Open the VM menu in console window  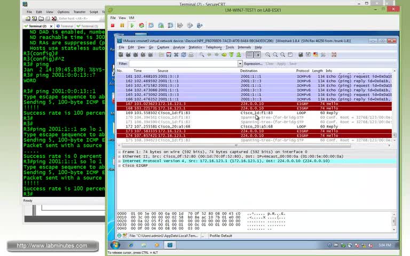tap(131, 18)
